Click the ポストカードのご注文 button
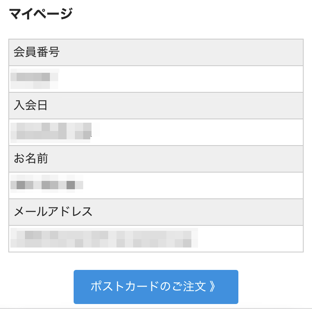 click(x=156, y=287)
